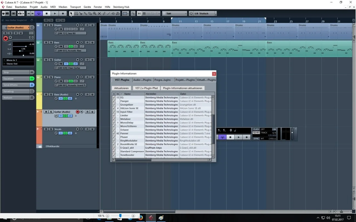Select the Eraser tool
The image size is (356, 222).
pos(90,13)
